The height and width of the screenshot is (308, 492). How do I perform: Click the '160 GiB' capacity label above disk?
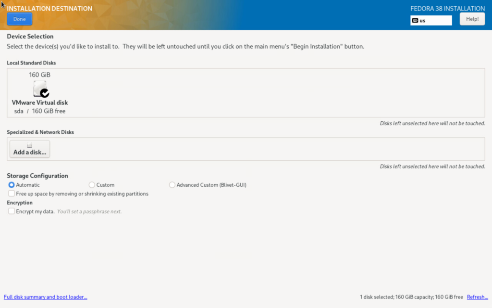40,75
